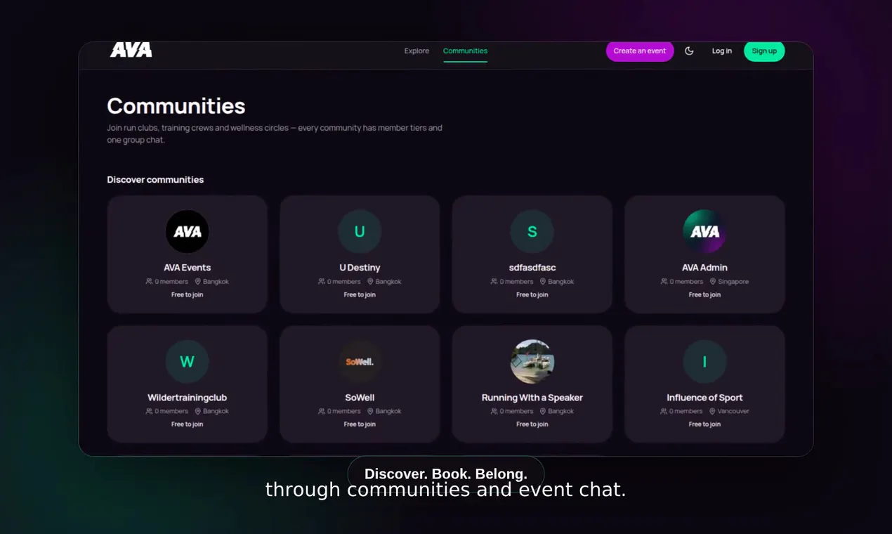Click the AVA logo in the header
Screen dimensions: 892x534
click(x=131, y=50)
